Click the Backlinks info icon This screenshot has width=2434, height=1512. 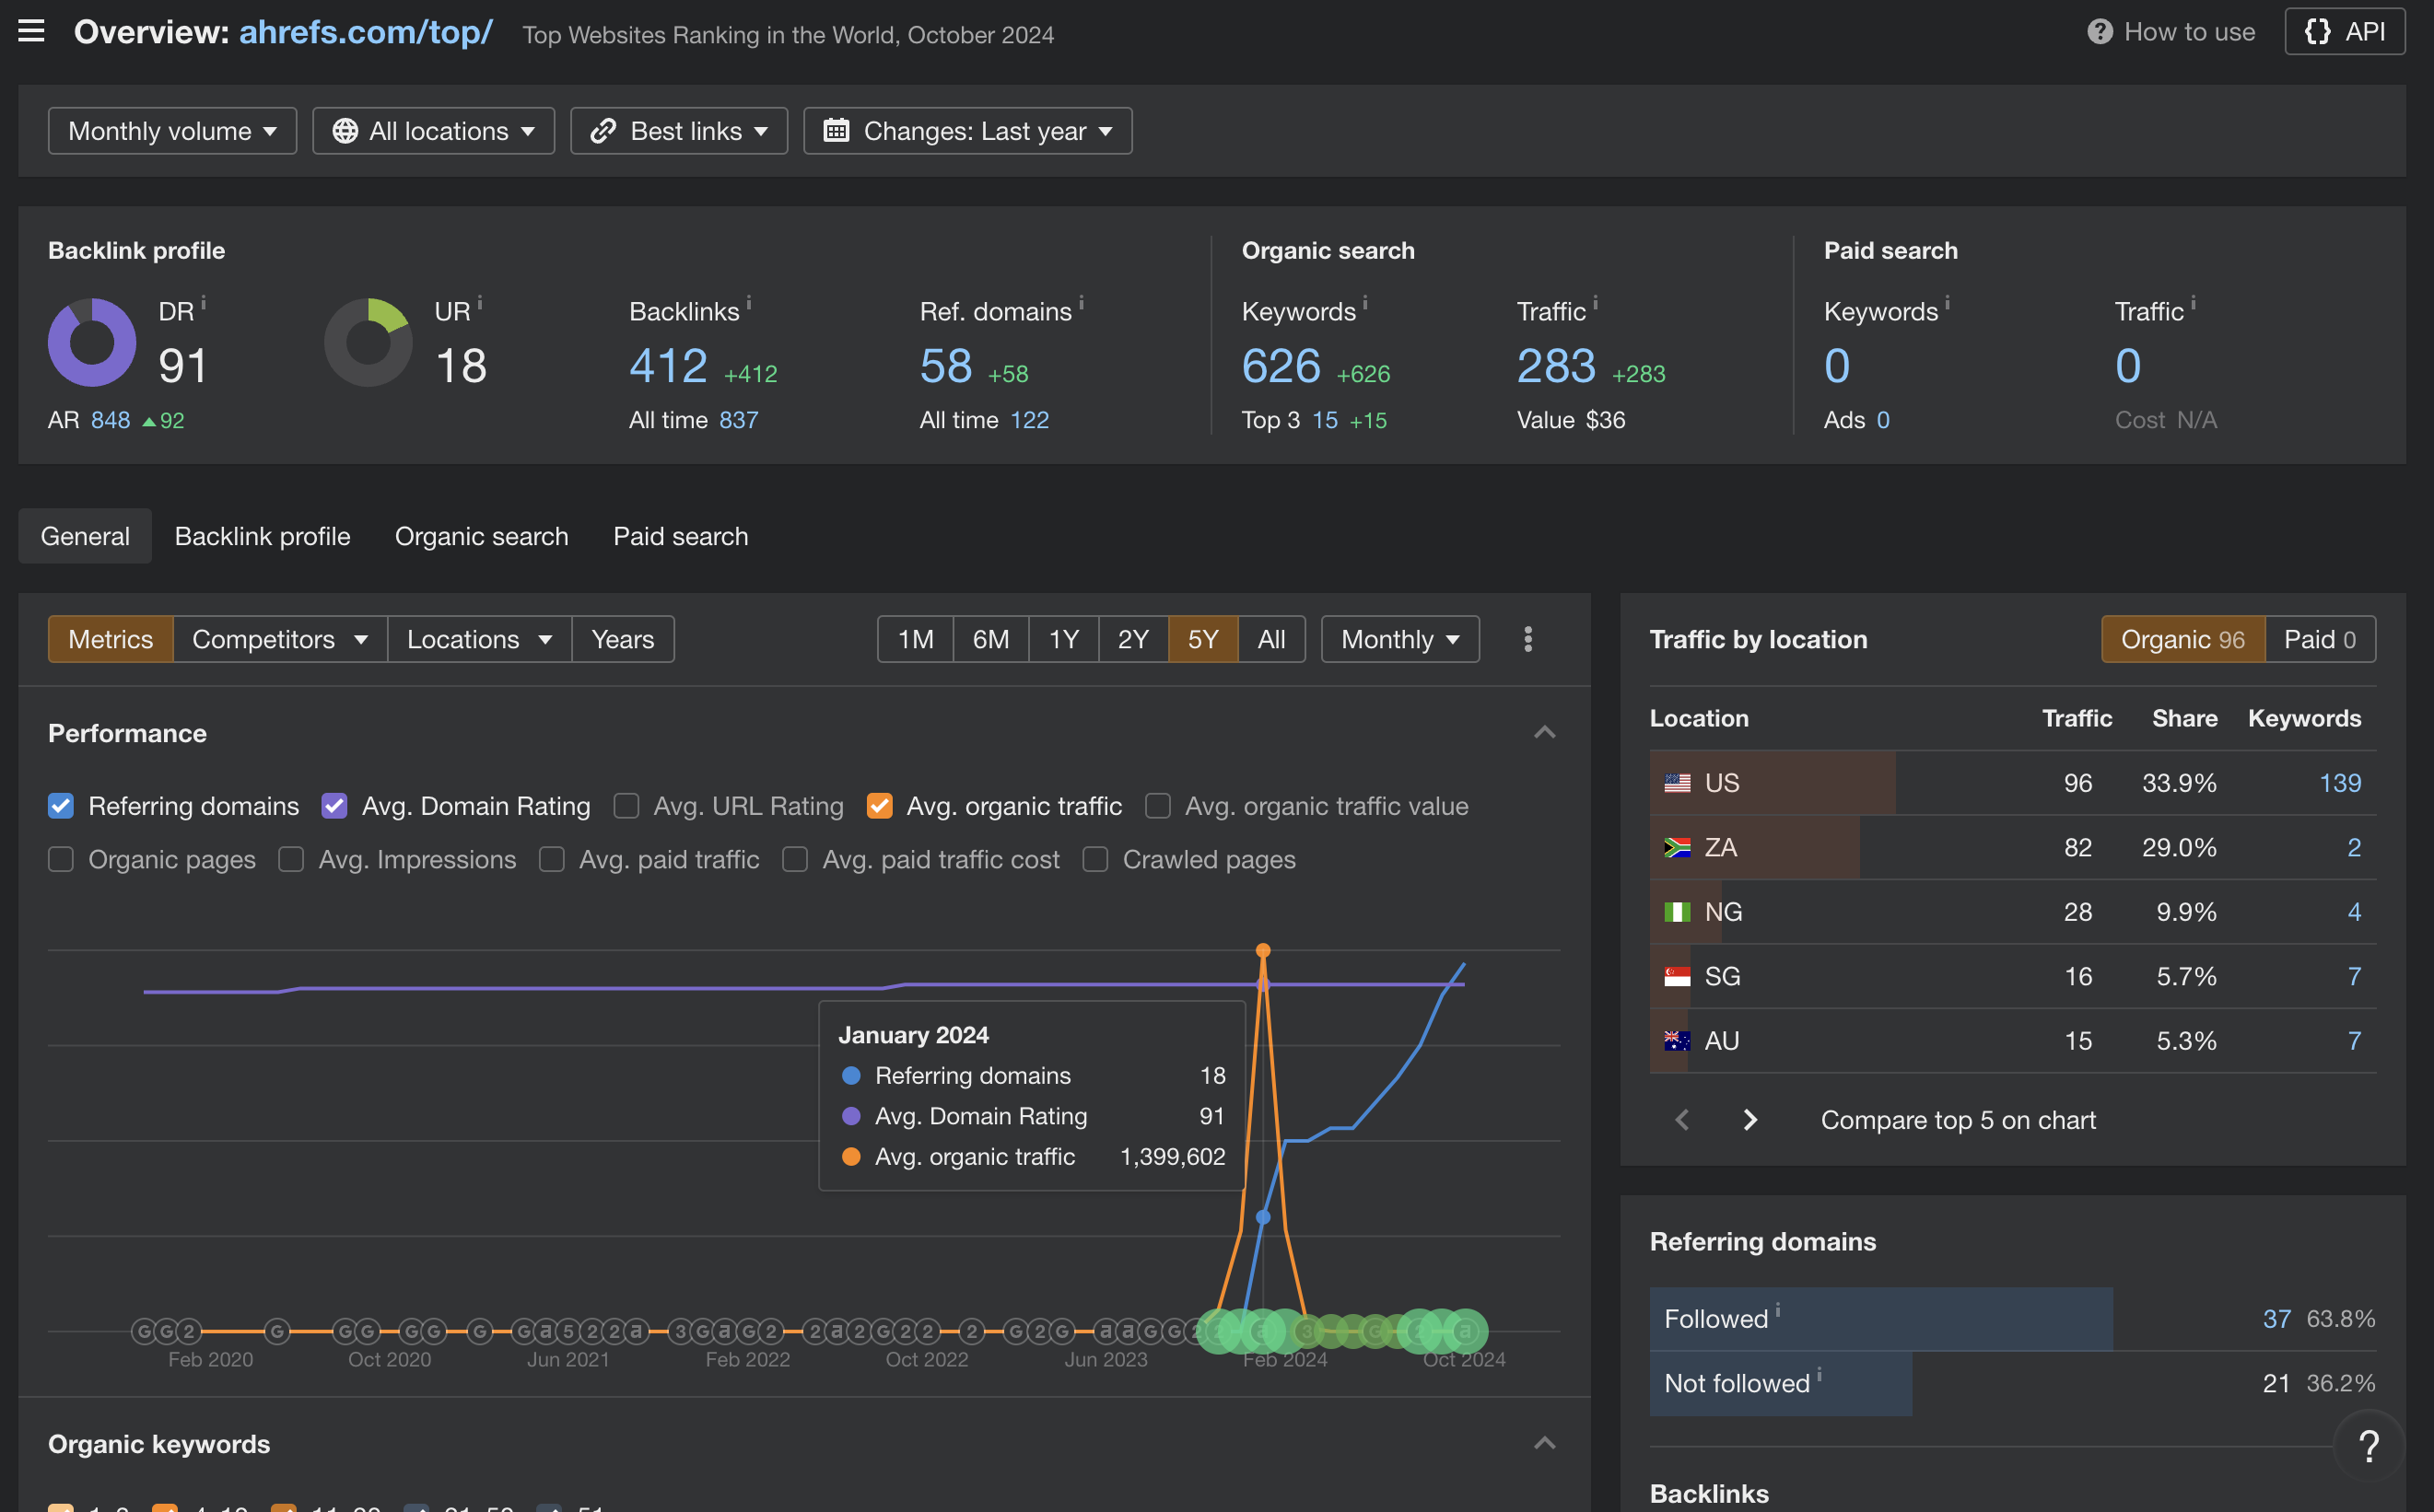point(749,302)
